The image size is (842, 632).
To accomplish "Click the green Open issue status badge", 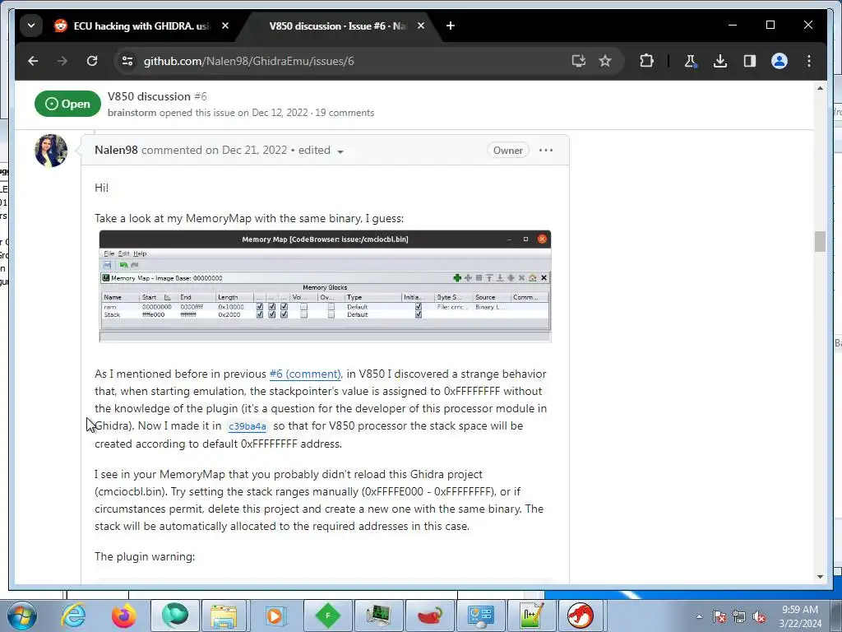I will click(67, 104).
